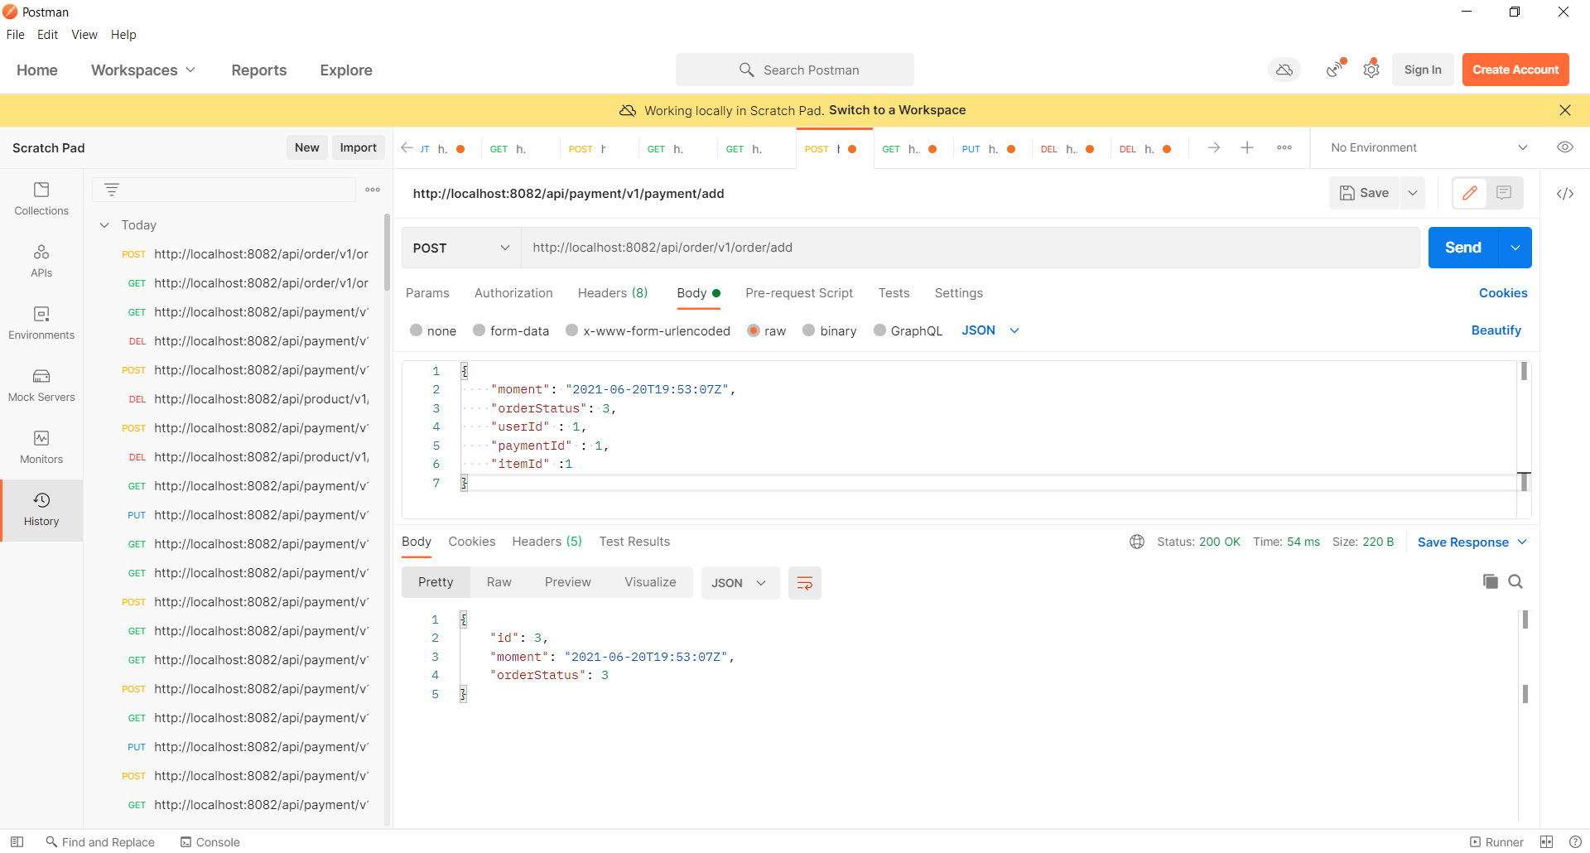Open the Mock Servers sidebar panel

41,386
